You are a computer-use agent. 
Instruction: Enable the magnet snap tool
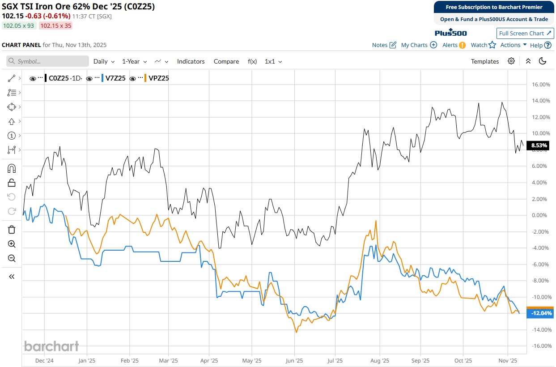point(12,168)
